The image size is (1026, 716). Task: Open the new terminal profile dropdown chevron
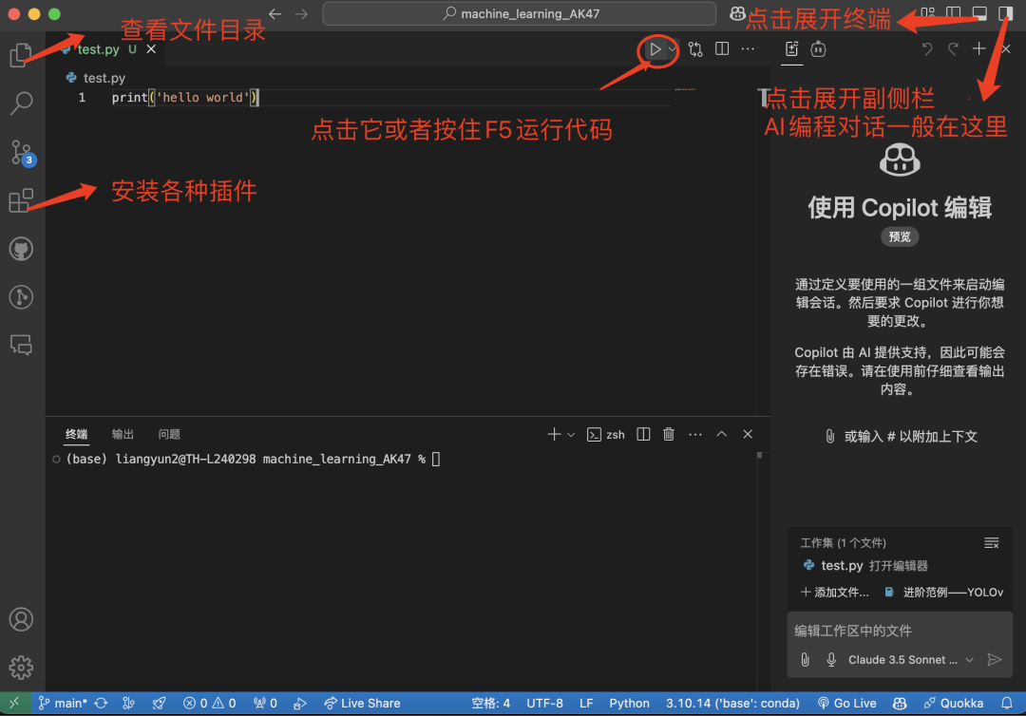571,434
